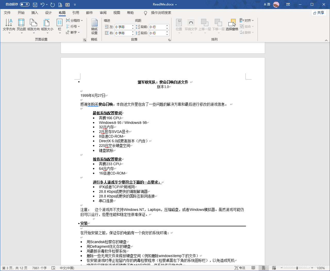Screen dimensions: 330x271
Task: Switch to the 邮件 Mailings tab
Action: pos(89,13)
